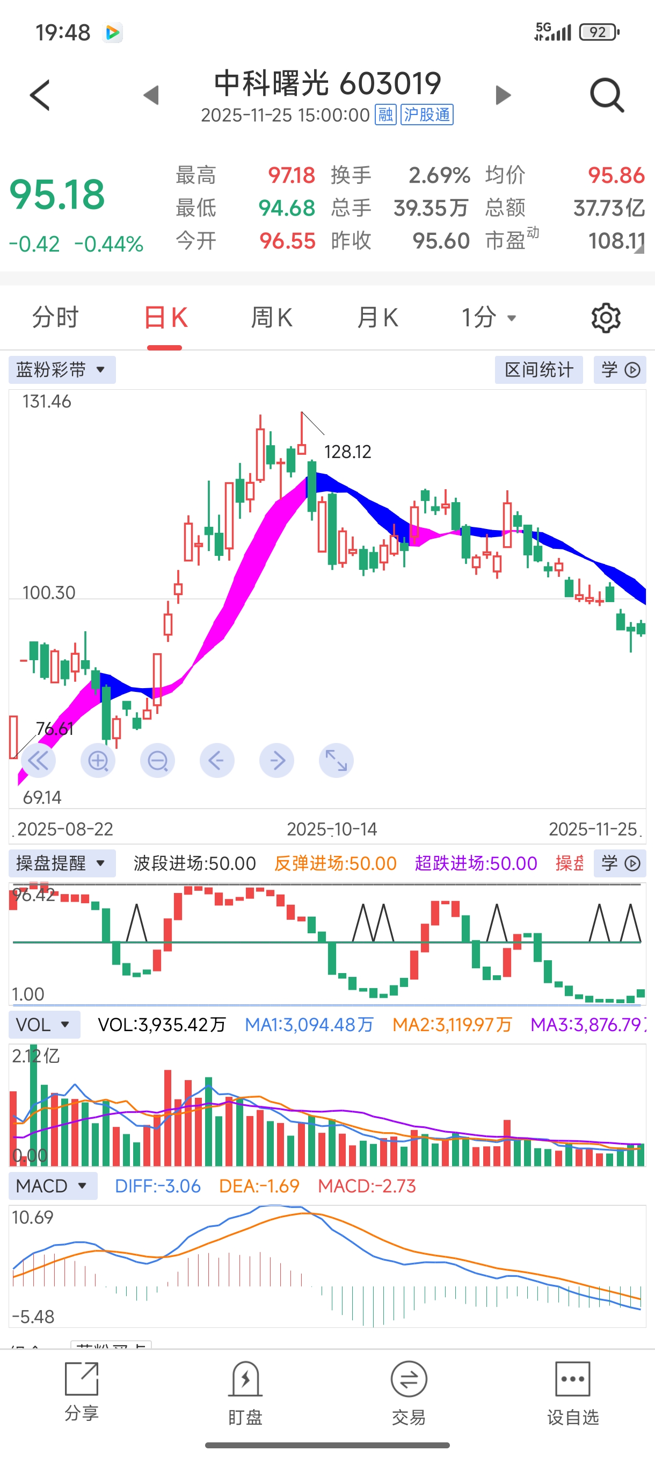Switch to 周K tab

271,318
